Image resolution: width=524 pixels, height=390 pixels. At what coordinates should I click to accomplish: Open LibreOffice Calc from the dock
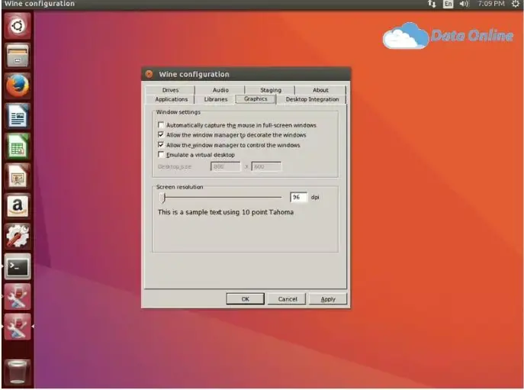click(18, 147)
